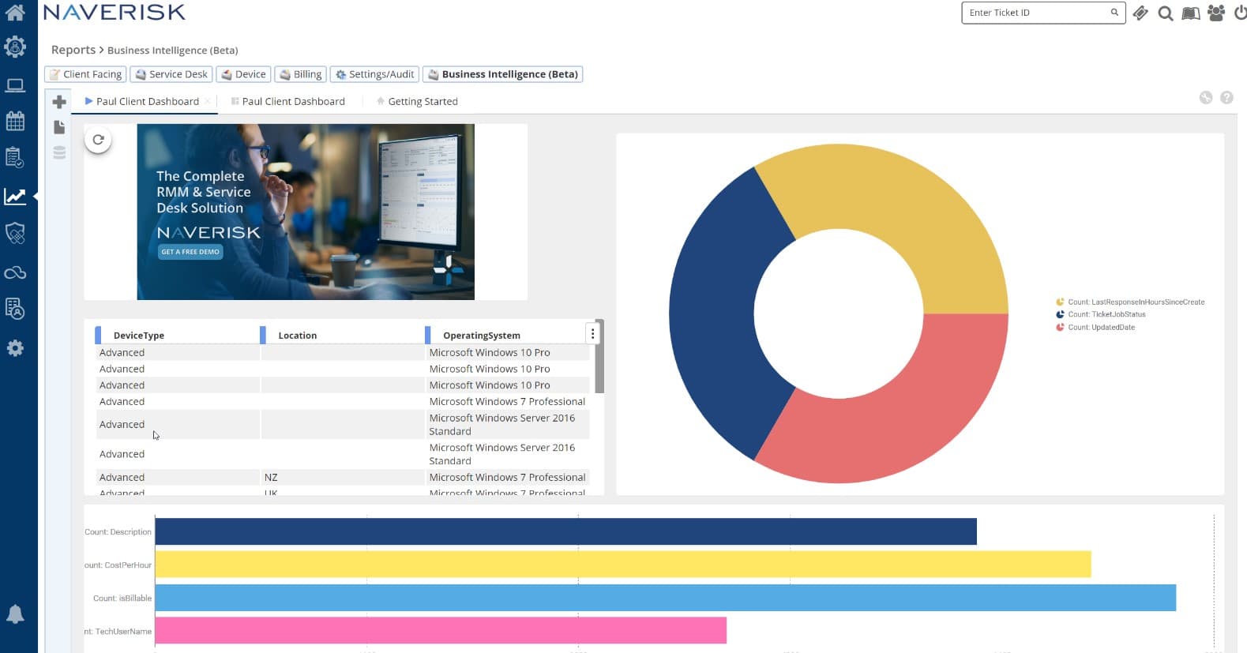Click the Reports breadcrumb link

pos(73,50)
